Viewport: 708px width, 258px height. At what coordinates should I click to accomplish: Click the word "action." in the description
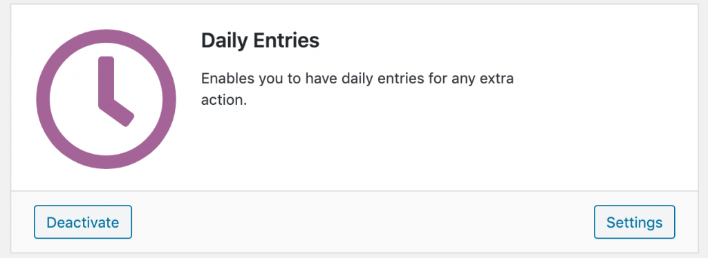pos(224,99)
